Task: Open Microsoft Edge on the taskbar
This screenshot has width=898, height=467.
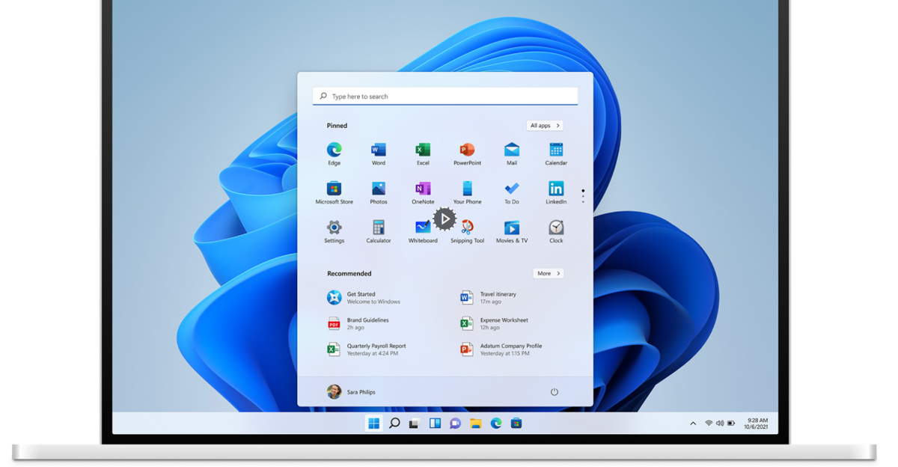Action: [495, 424]
